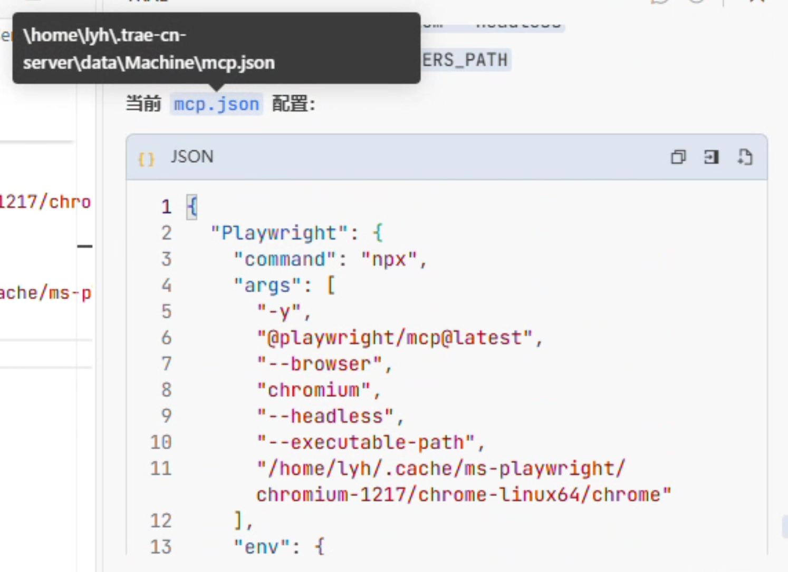Insert the JSON code at cursor
This screenshot has height=572, width=788.
pyautogui.click(x=711, y=157)
